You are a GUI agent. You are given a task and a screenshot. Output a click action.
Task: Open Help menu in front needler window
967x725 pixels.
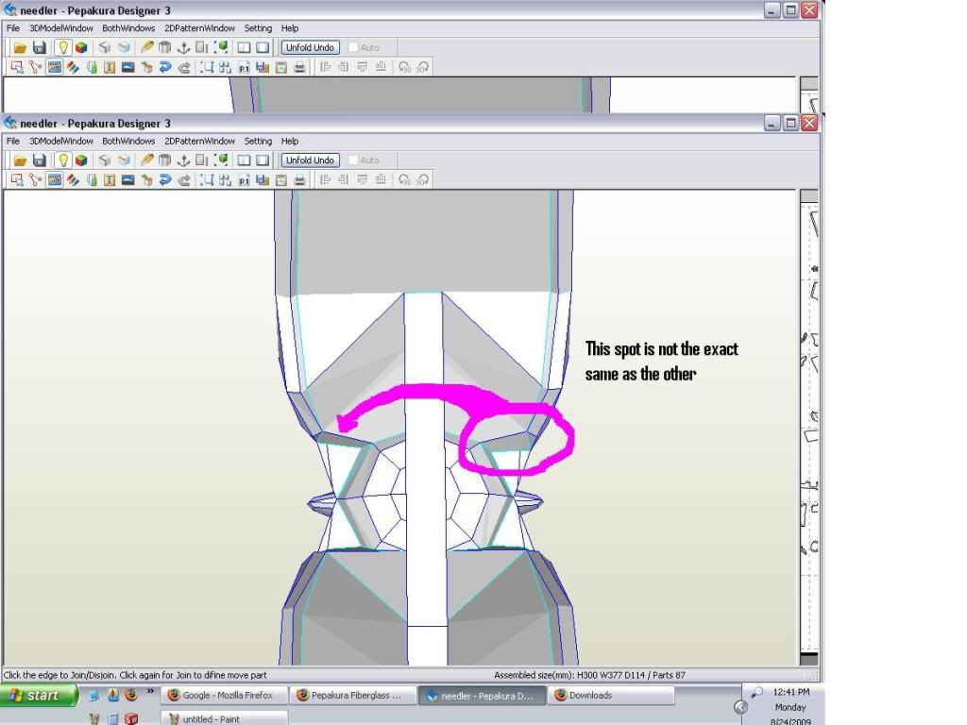coord(290,142)
